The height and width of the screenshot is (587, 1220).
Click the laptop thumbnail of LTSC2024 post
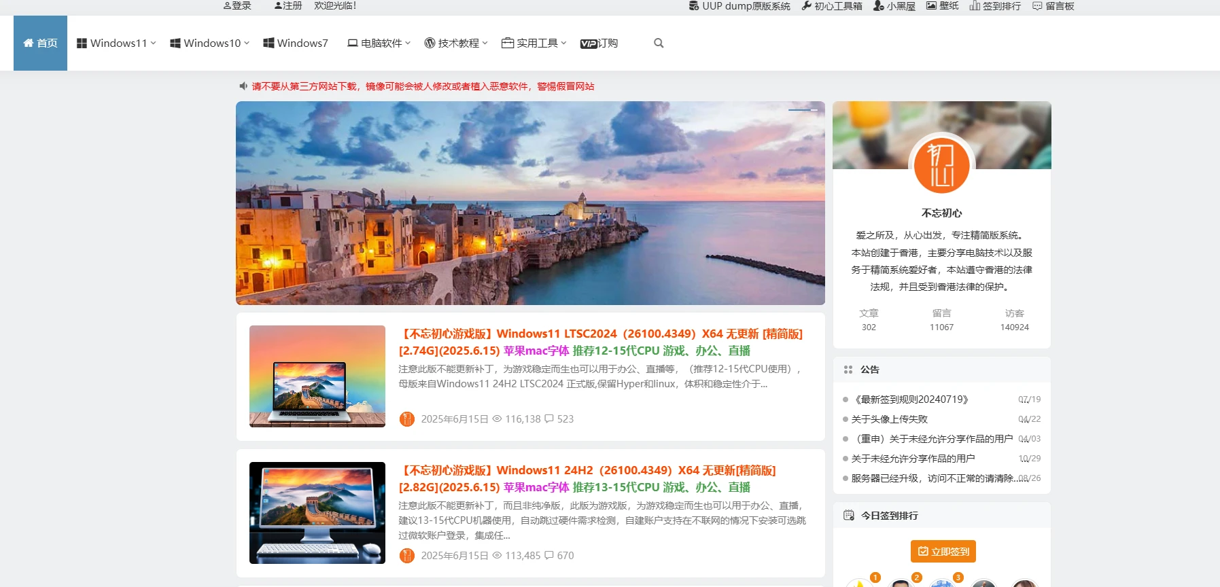[x=317, y=376]
